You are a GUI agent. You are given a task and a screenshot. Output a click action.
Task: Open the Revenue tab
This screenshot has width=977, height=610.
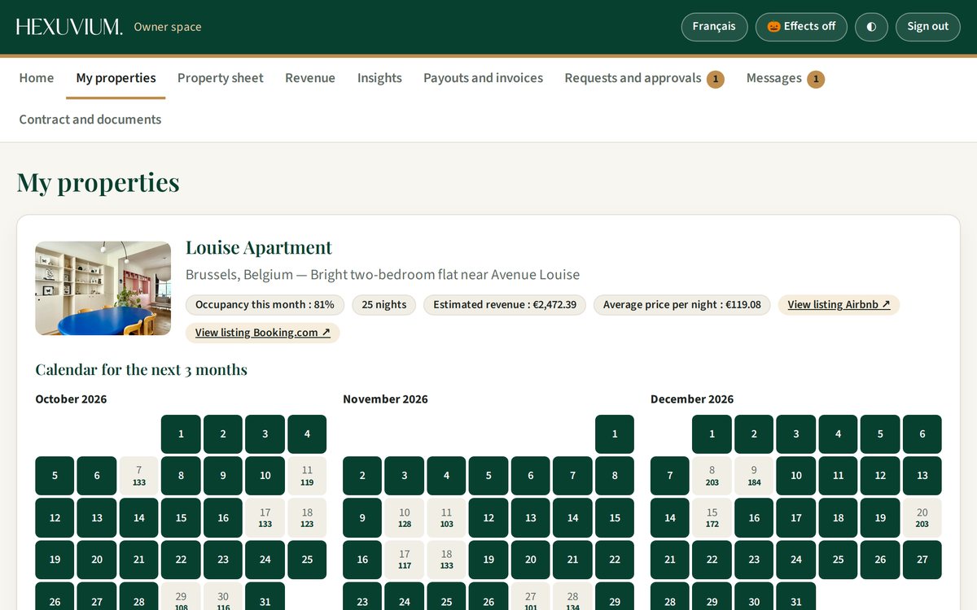310,78
